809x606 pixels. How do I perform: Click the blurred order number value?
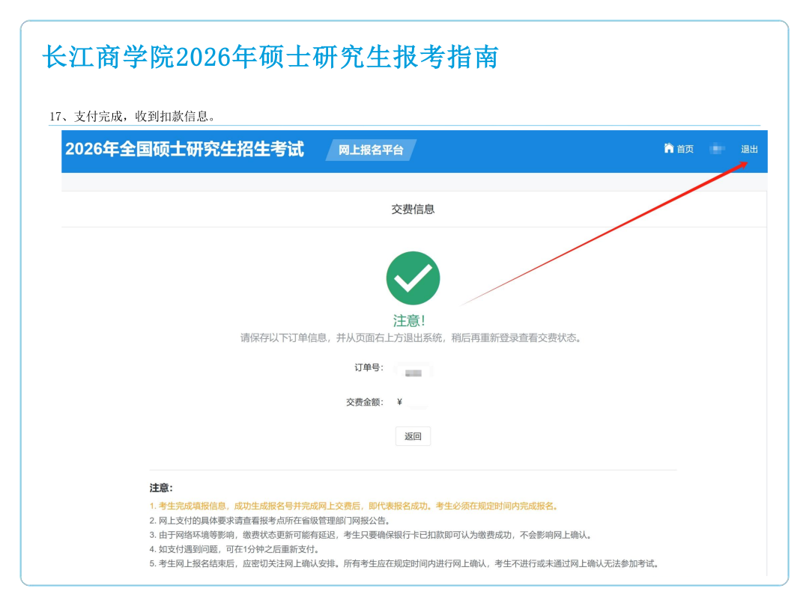[x=413, y=372]
